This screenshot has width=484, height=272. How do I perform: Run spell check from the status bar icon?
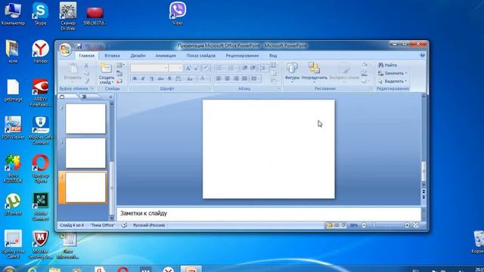coord(124,225)
